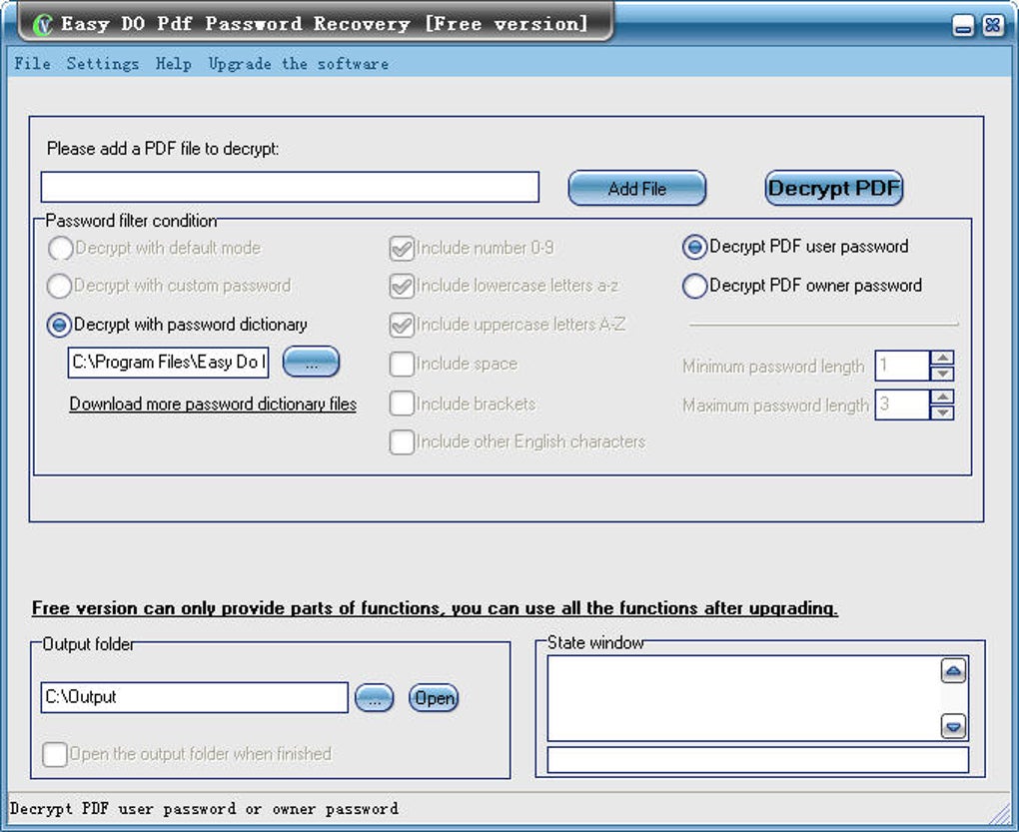Open the Settings menu
Viewport: 1019px width, 832px height.
103,64
